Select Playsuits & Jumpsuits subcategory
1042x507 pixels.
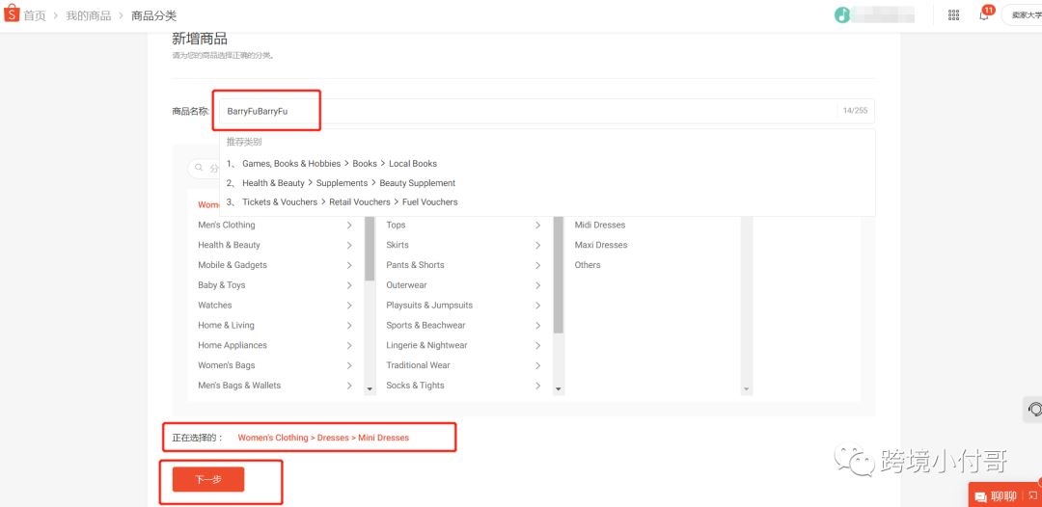point(429,306)
